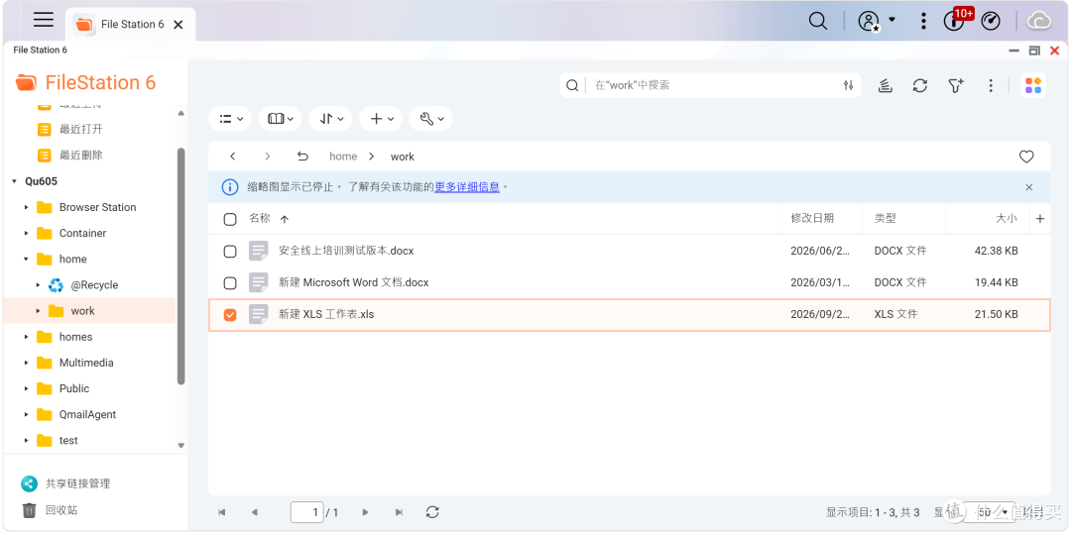Screen dimensions: 1071x534
Task: Open the browsing pane layout dropdown
Action: coord(280,119)
